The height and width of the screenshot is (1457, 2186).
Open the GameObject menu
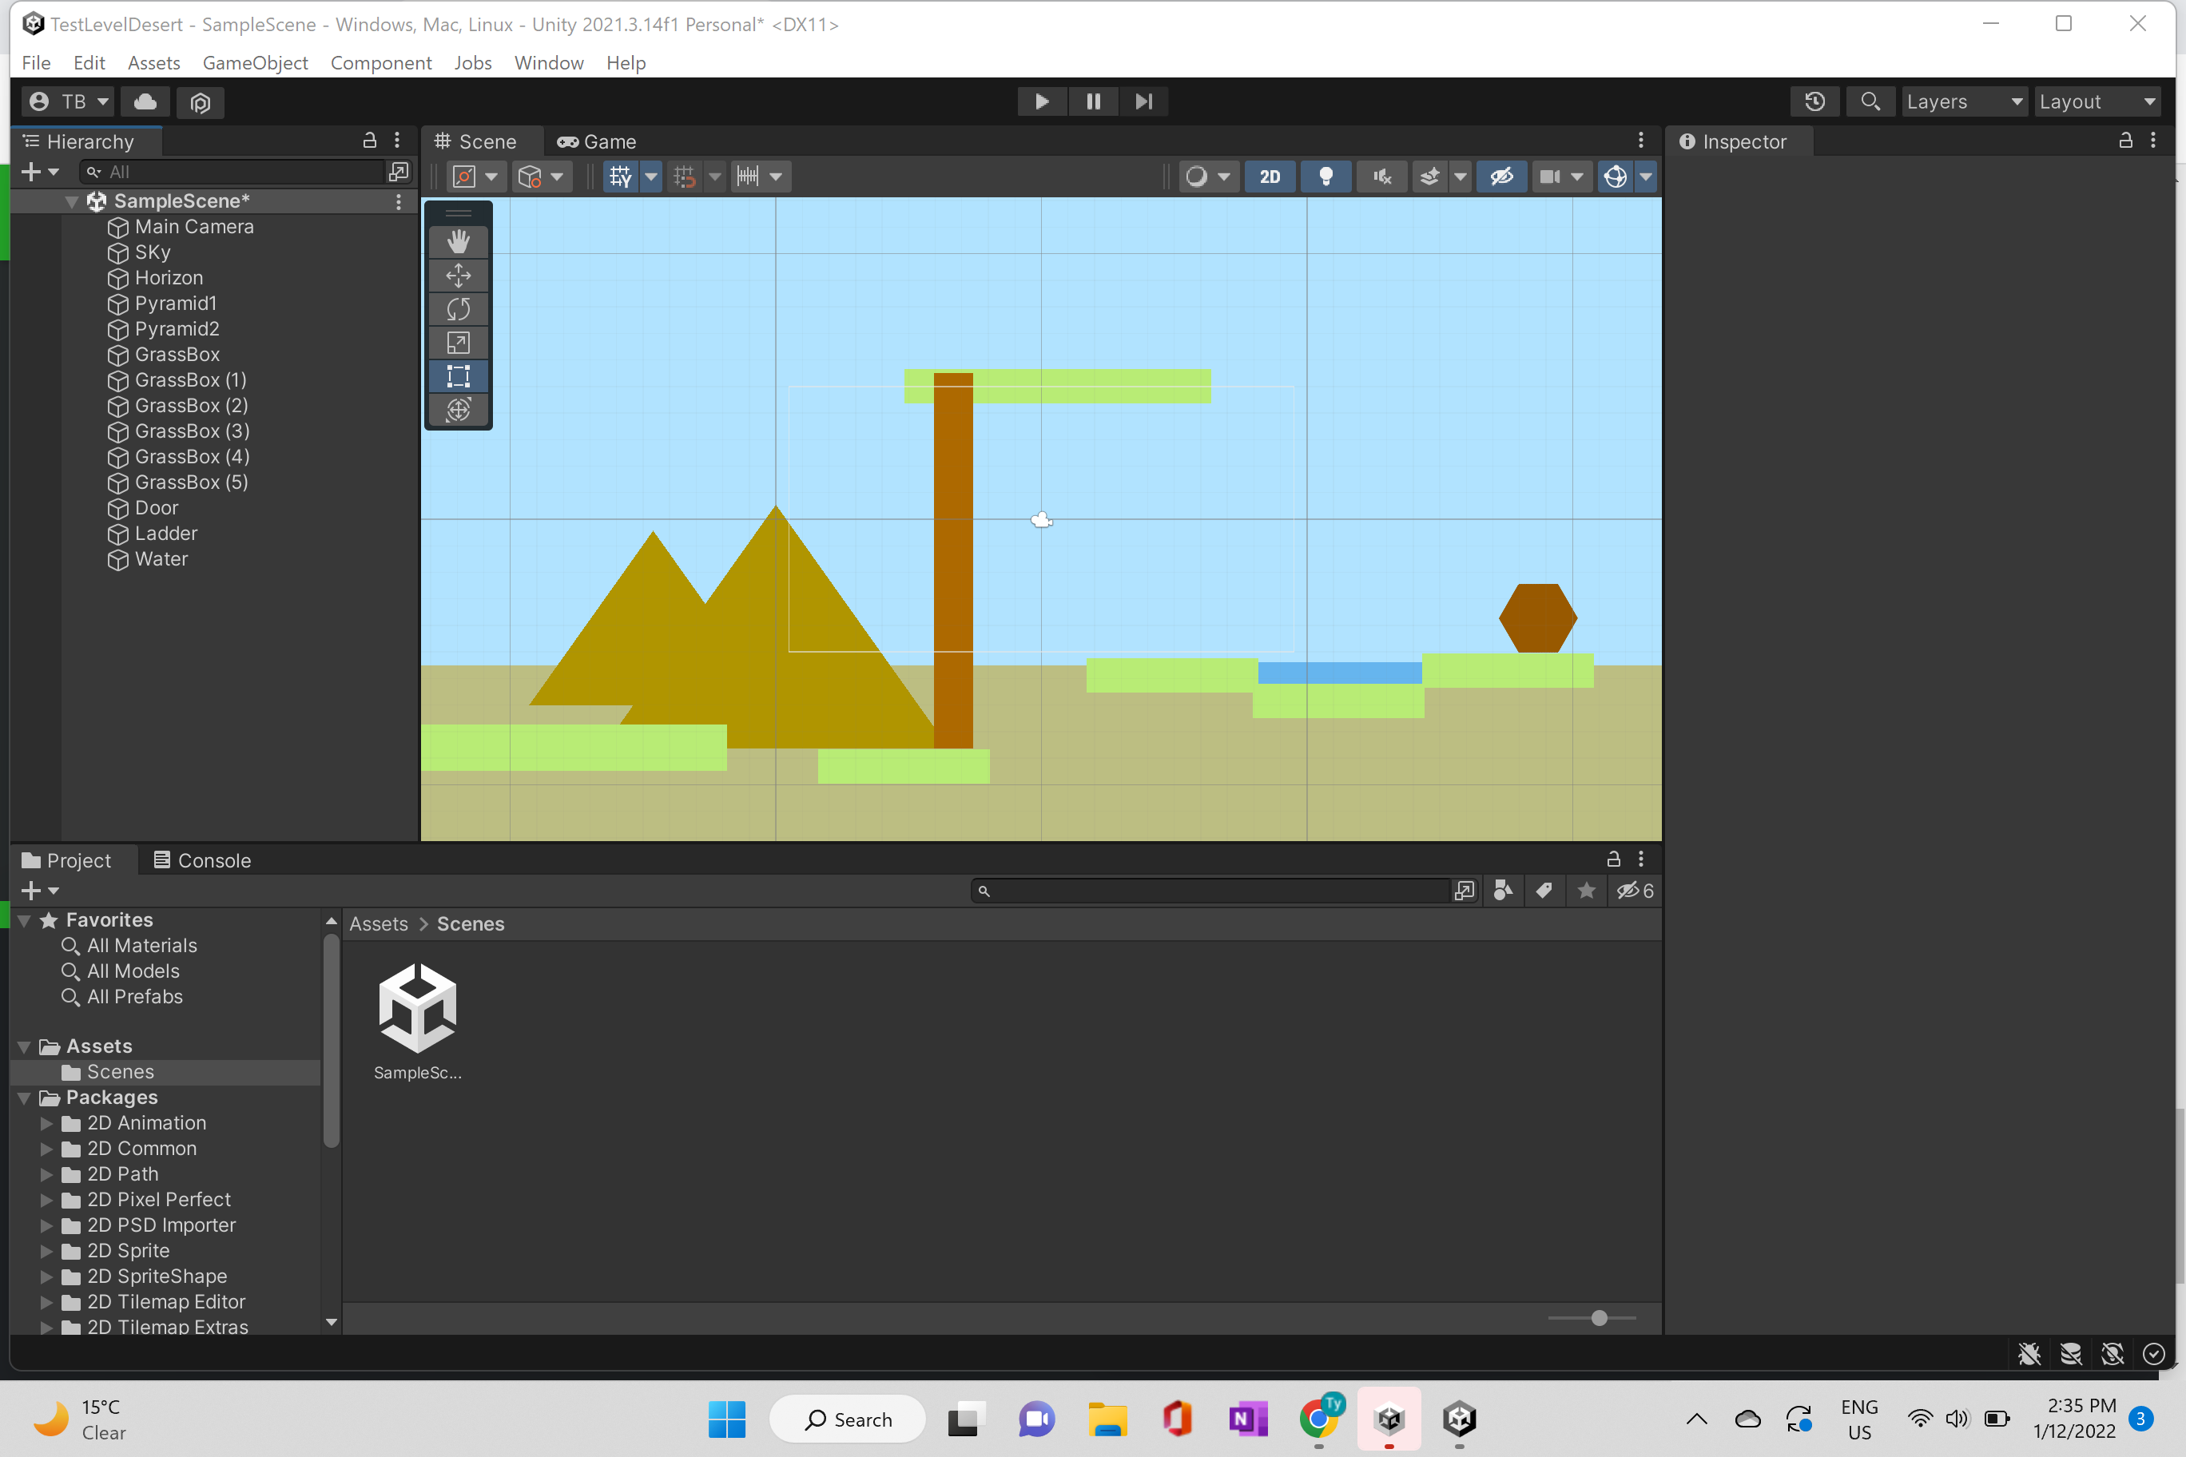(255, 62)
